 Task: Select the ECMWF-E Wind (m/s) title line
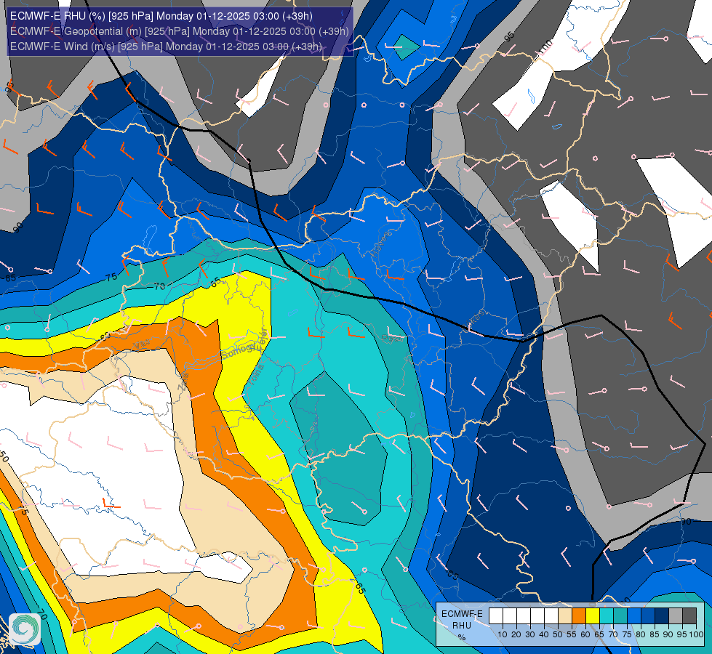pyautogui.click(x=166, y=47)
